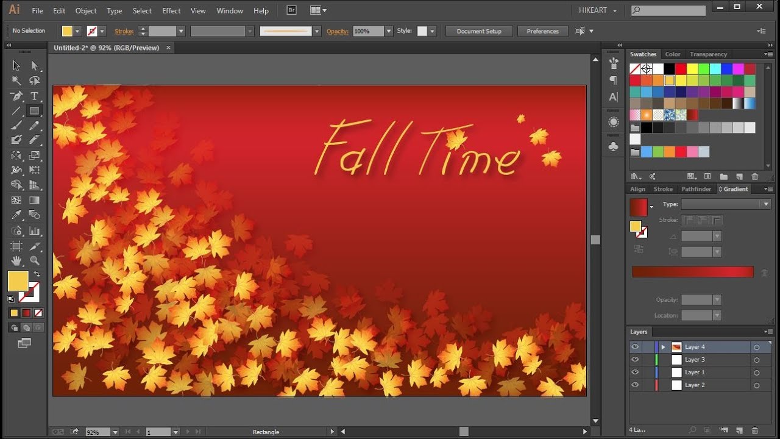The image size is (780, 439).
Task: Open the zoom level dropdown at 92%
Action: pos(115,432)
